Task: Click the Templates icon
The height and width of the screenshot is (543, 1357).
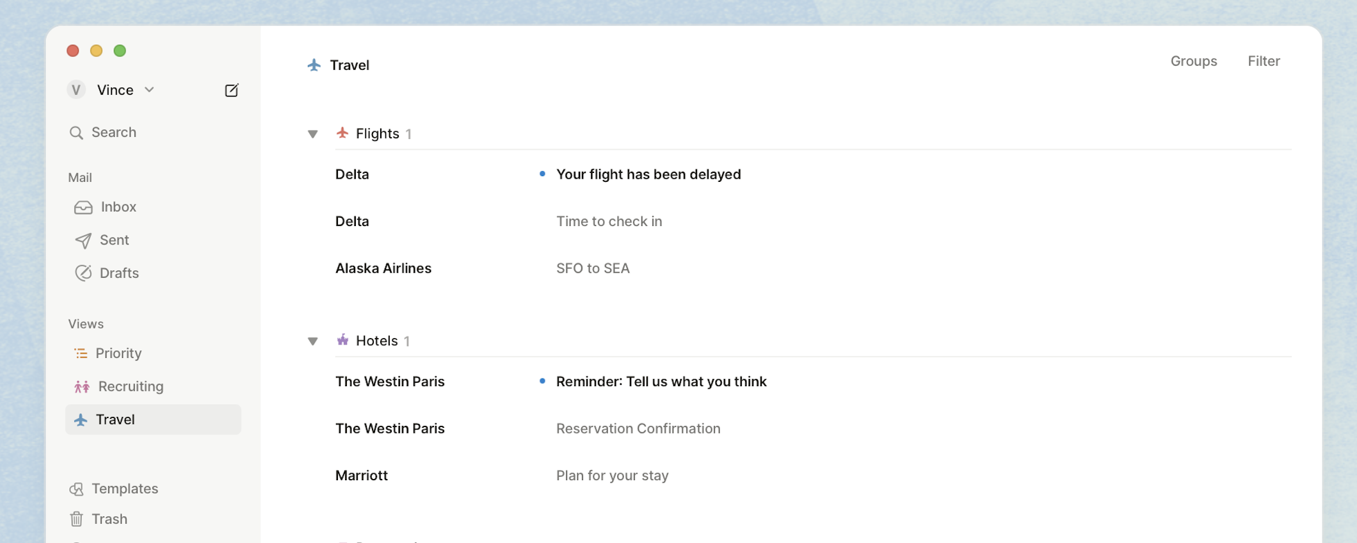Action: pyautogui.click(x=76, y=489)
